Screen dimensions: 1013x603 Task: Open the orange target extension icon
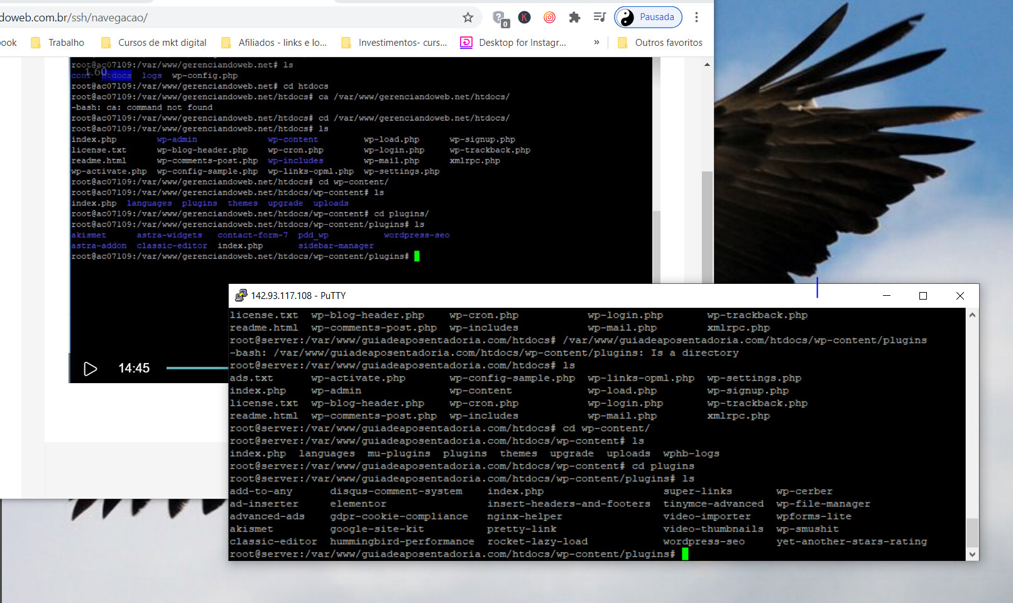pyautogui.click(x=549, y=18)
